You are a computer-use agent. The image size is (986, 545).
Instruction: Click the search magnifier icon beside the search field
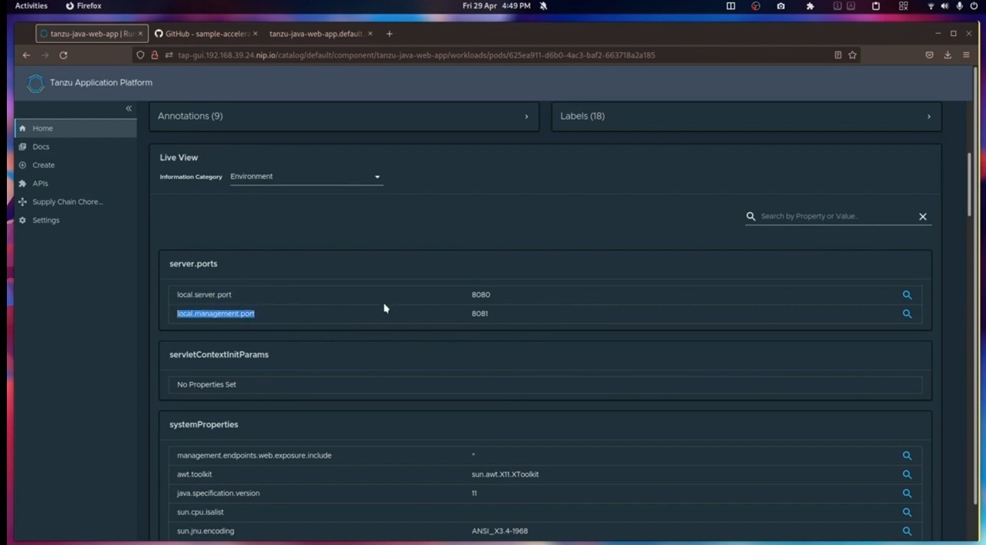click(751, 217)
